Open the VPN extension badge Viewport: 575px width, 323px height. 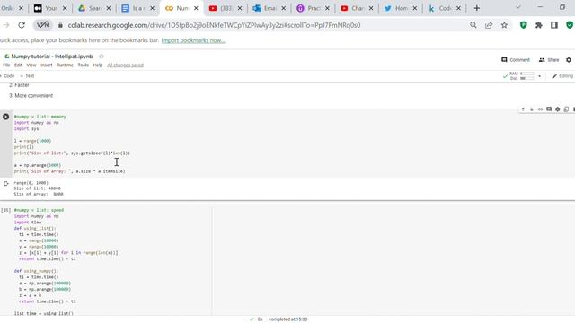click(43, 25)
